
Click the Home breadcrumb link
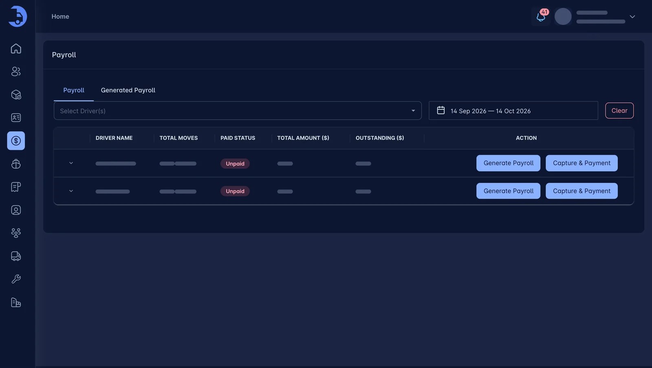(60, 16)
